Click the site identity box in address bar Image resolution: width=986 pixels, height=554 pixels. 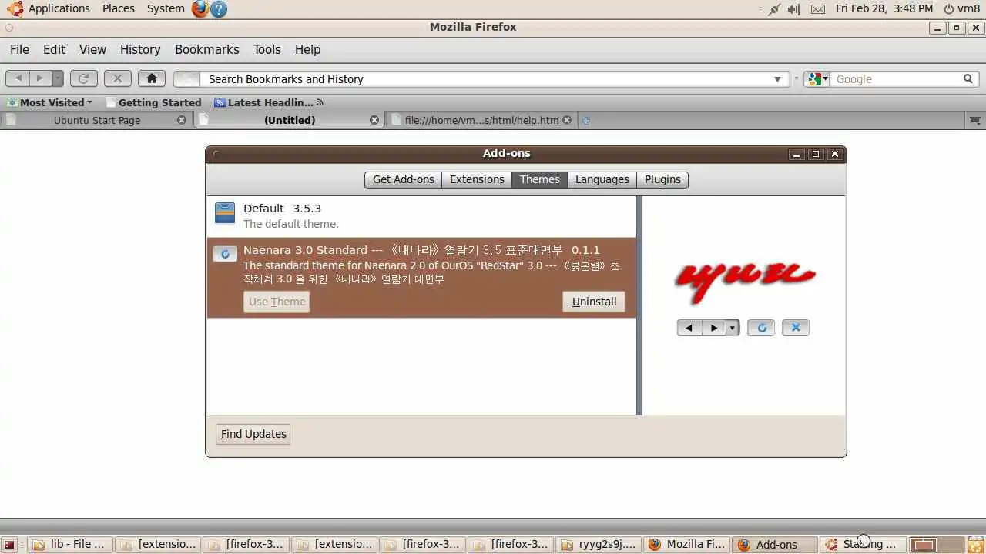point(186,79)
